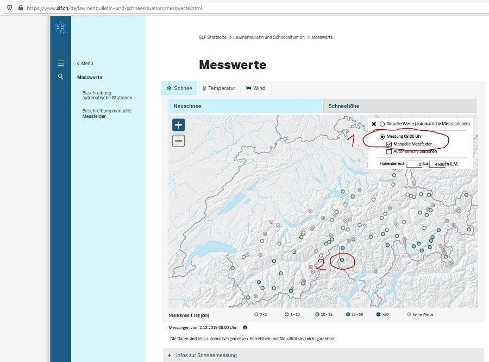
Task: Select Messung 08:00 Uhr radio button
Action: pyautogui.click(x=382, y=136)
